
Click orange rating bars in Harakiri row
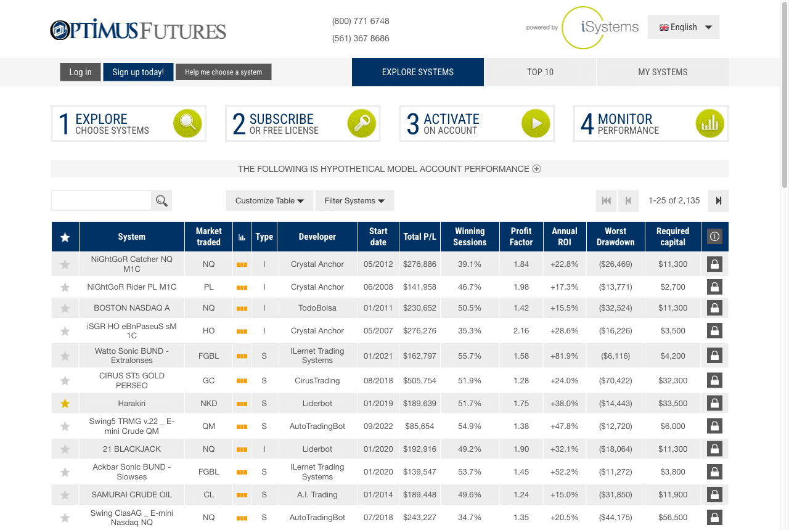[x=242, y=404]
